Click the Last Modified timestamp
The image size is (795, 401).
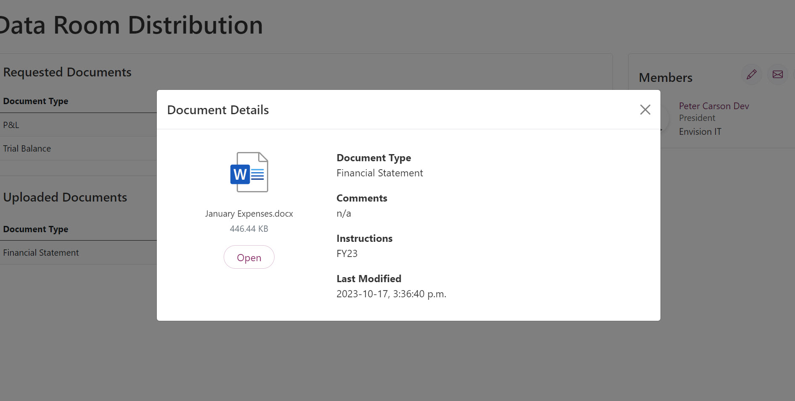tap(391, 294)
